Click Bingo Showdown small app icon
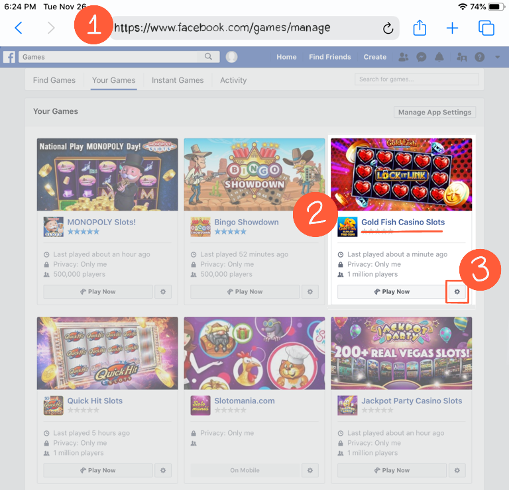Image resolution: width=509 pixels, height=490 pixels. 201,227
